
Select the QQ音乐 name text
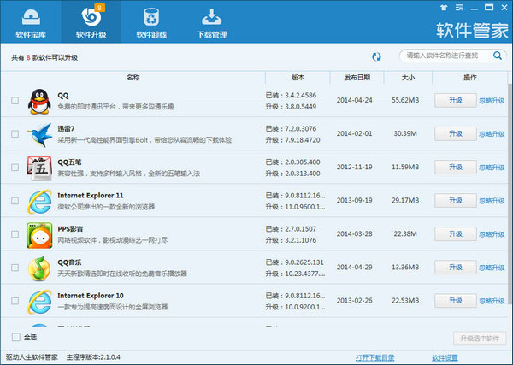click(70, 262)
